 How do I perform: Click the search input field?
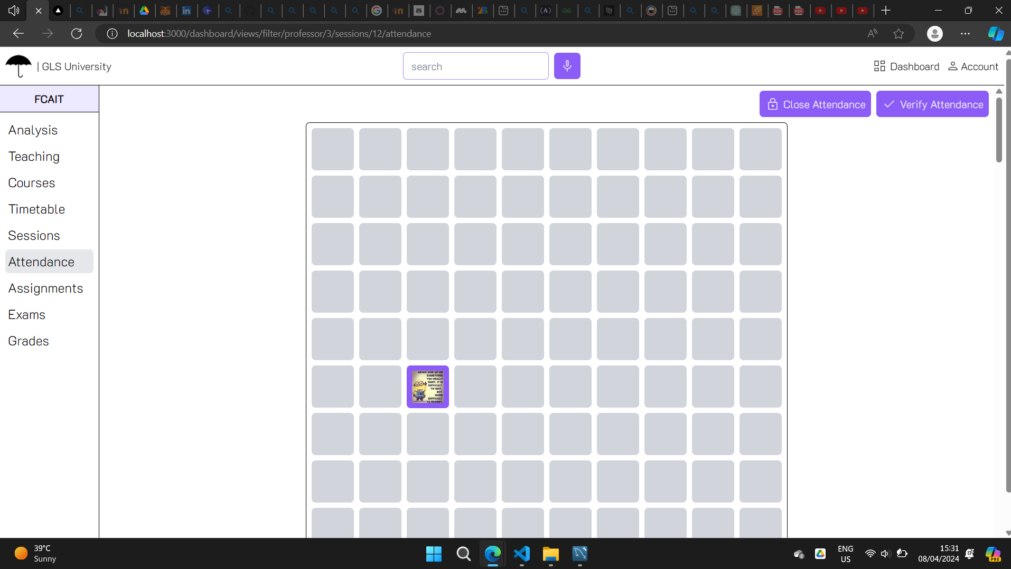475,66
